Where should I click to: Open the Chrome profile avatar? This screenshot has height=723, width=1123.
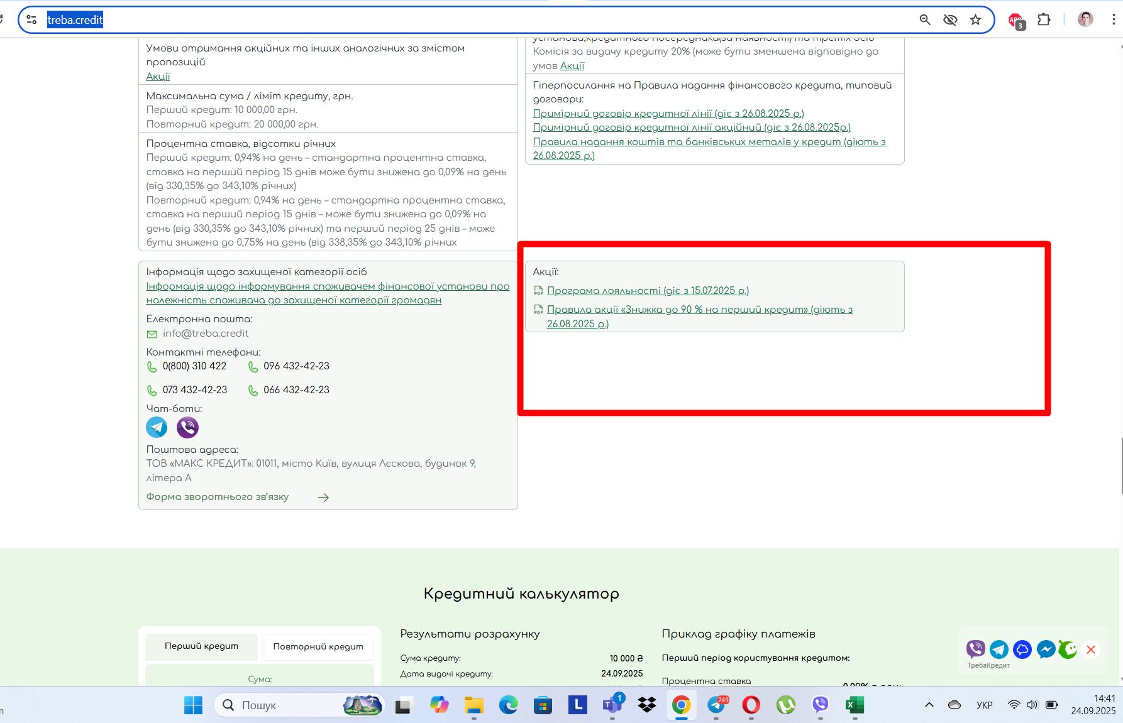pos(1085,19)
